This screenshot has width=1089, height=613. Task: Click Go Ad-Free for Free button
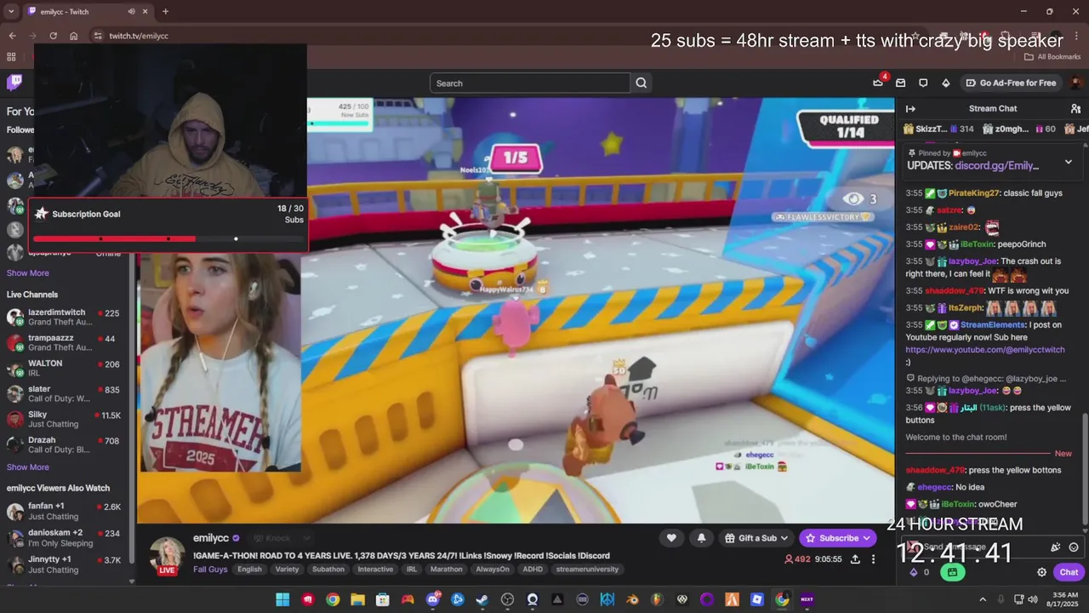pyautogui.click(x=1011, y=83)
